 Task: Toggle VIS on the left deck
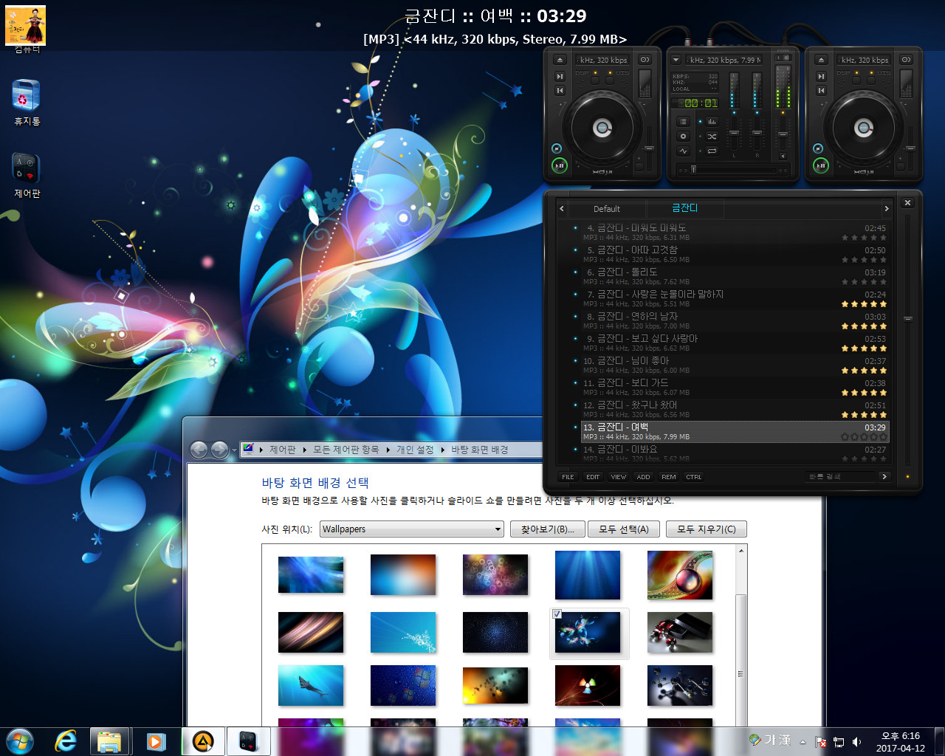point(610,80)
